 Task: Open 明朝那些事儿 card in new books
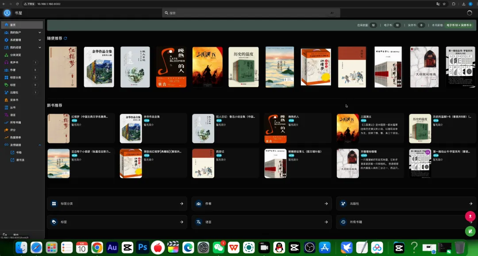click(x=298, y=163)
